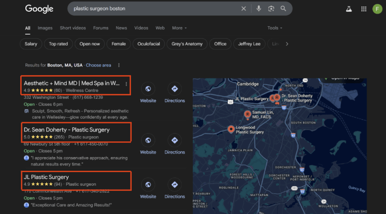Open Search Labs flask icon
The width and height of the screenshot is (386, 214).
349,9
